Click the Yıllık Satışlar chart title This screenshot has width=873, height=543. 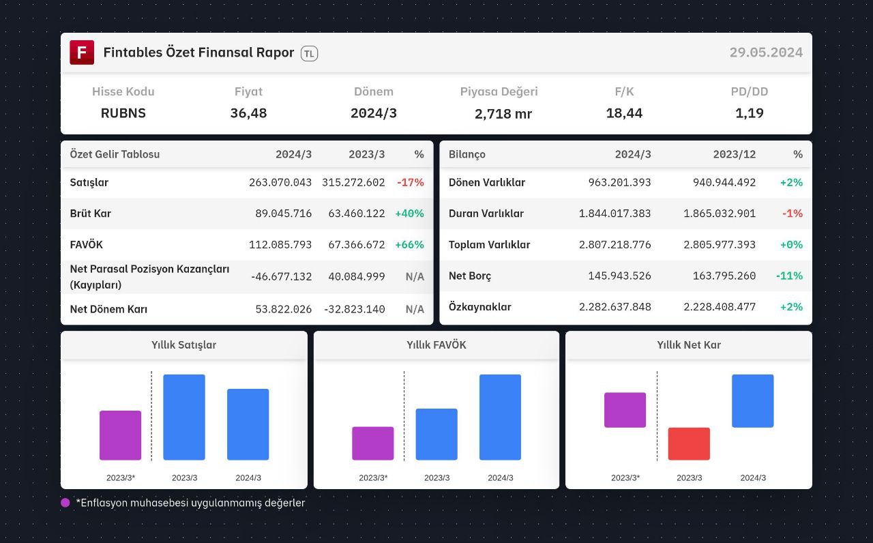[184, 345]
